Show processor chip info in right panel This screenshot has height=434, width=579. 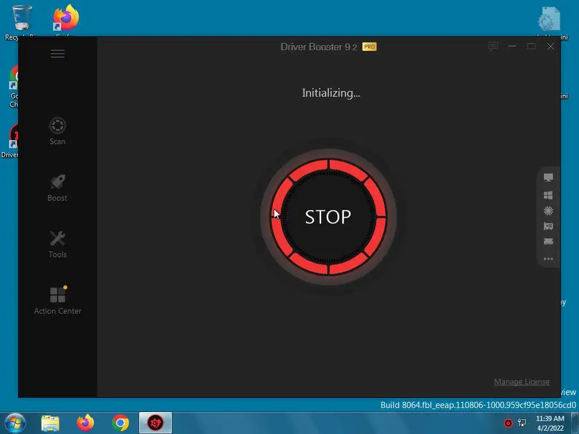(548, 211)
